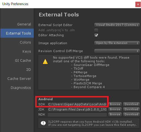
Task: Browse for the Android SDK path
Action: point(115,104)
